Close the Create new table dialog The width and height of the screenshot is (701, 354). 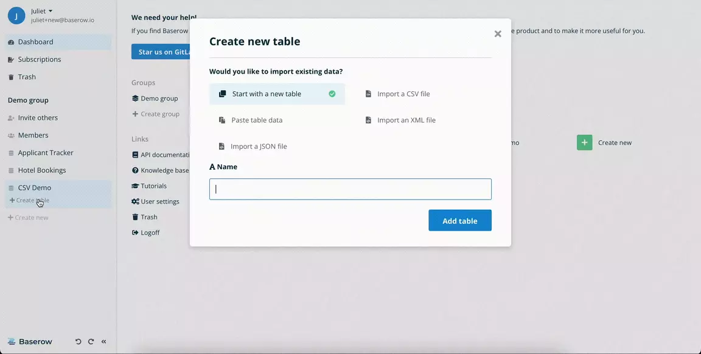[x=498, y=34]
